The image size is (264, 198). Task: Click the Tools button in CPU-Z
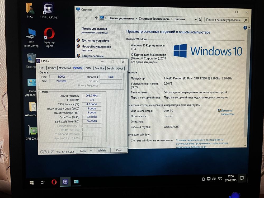[83, 151]
